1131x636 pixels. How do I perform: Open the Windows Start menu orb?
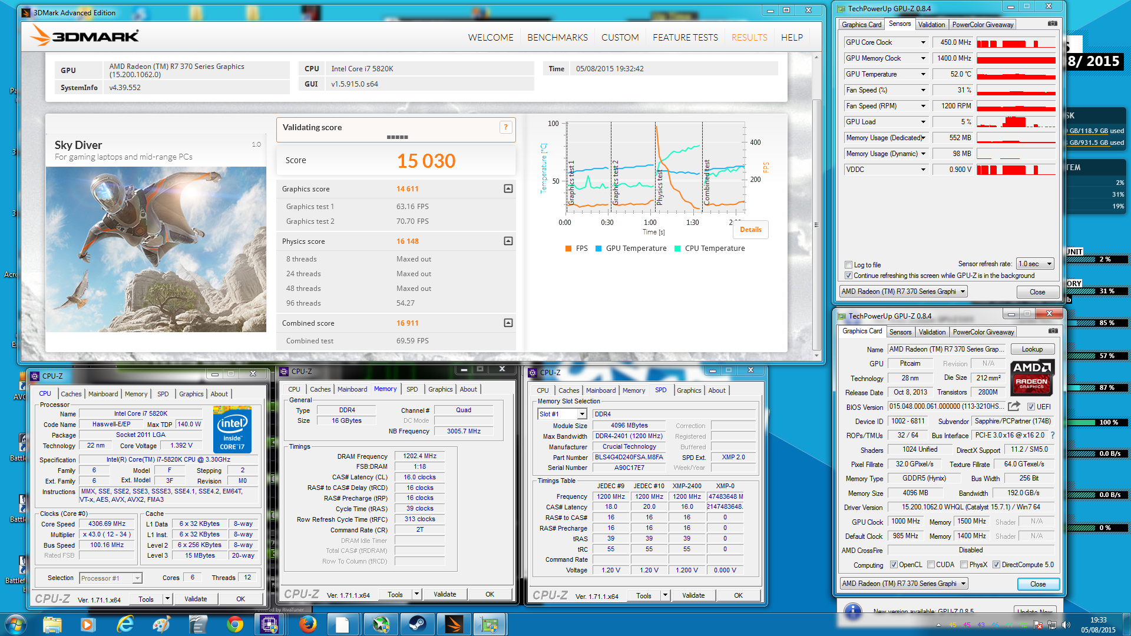(15, 624)
